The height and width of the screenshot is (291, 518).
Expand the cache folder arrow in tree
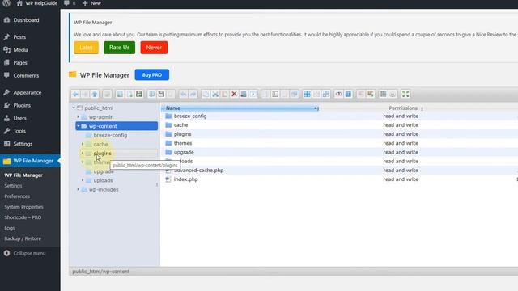83,144
